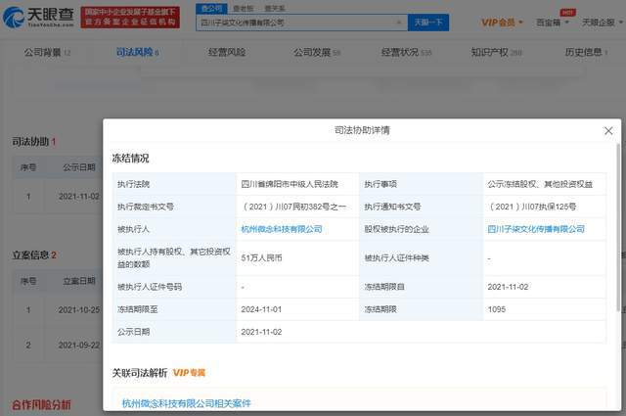Open the 百宝箱 dropdown
Viewport: 626px width, 416px height.
pos(552,23)
